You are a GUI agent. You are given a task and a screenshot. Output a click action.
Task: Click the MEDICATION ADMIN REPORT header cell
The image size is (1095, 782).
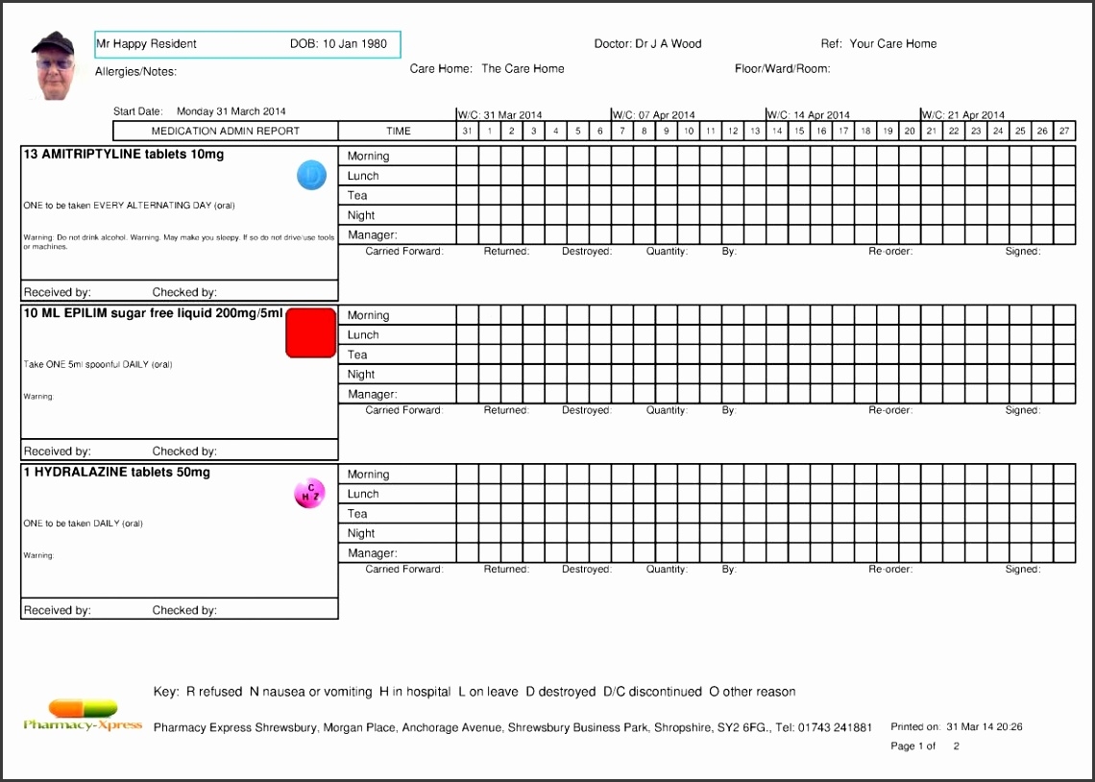pos(226,132)
